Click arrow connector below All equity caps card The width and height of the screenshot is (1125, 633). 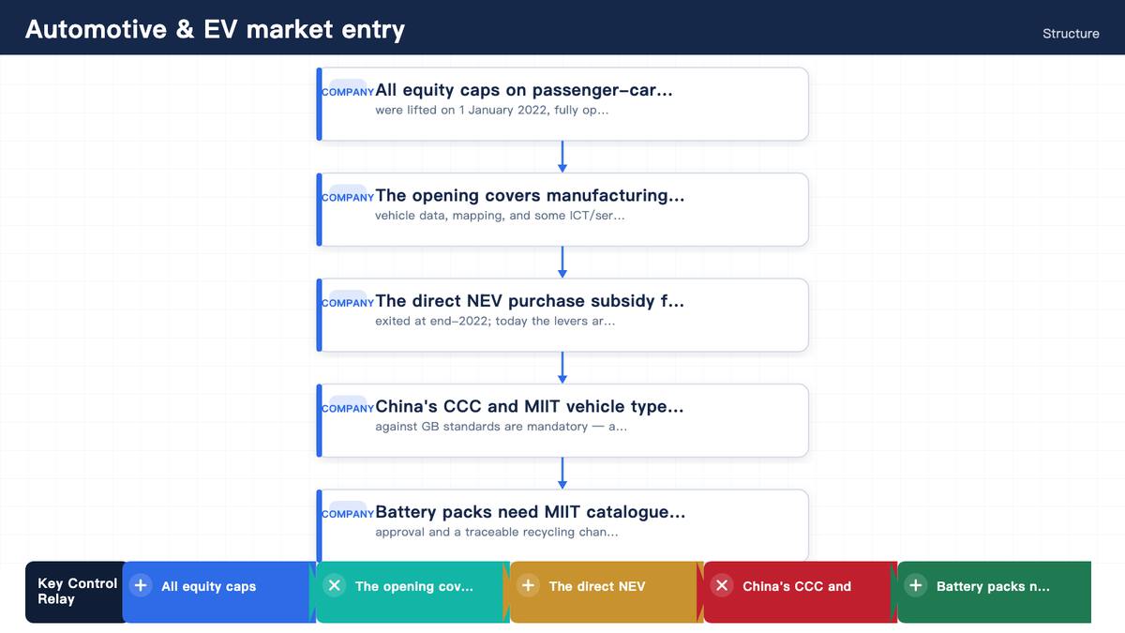tap(562, 157)
